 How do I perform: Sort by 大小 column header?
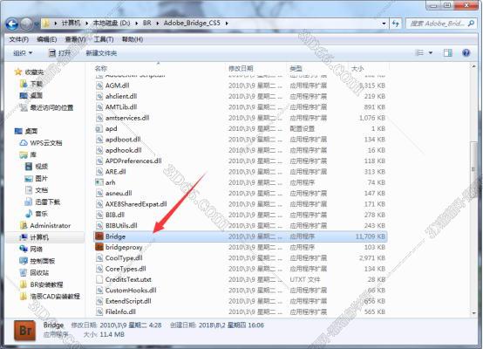(x=357, y=68)
